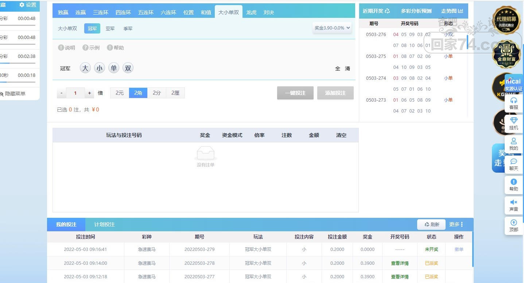Image resolution: width=524 pixels, height=283 pixels.
Task: Switch to 四连环 tab
Action: [x=123, y=12]
